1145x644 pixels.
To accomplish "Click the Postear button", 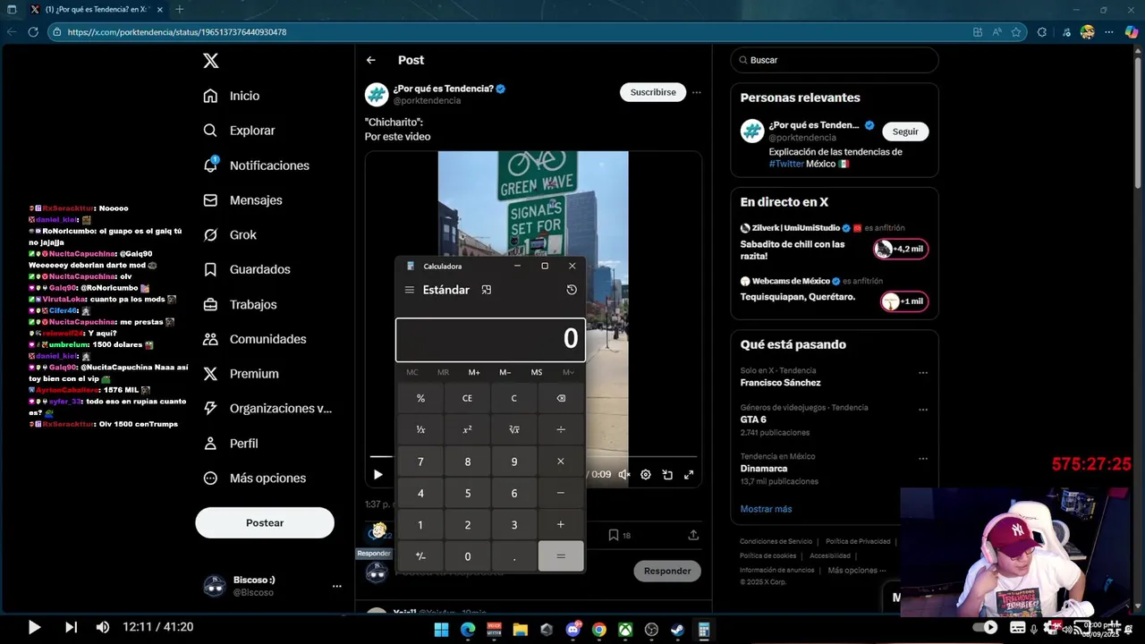I will tap(265, 523).
